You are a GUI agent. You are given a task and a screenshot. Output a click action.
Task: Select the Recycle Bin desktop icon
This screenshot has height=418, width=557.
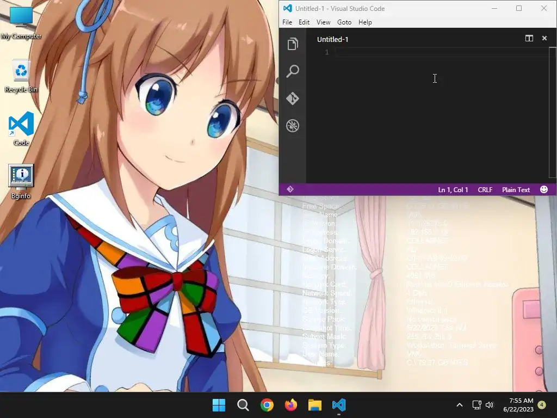point(21,76)
